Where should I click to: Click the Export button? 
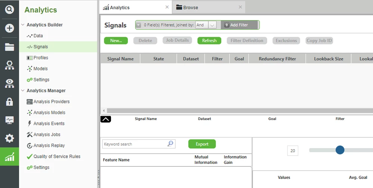click(202, 144)
